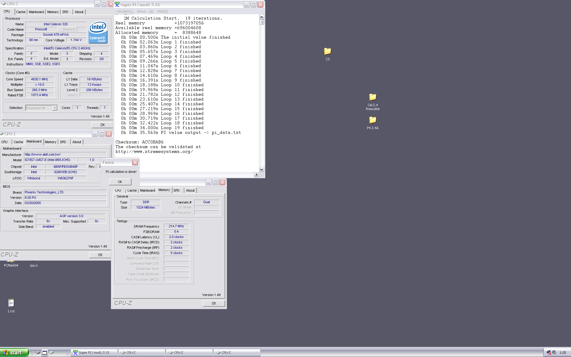
Task: Click the Super PI scroll down arrow
Action: point(262,169)
